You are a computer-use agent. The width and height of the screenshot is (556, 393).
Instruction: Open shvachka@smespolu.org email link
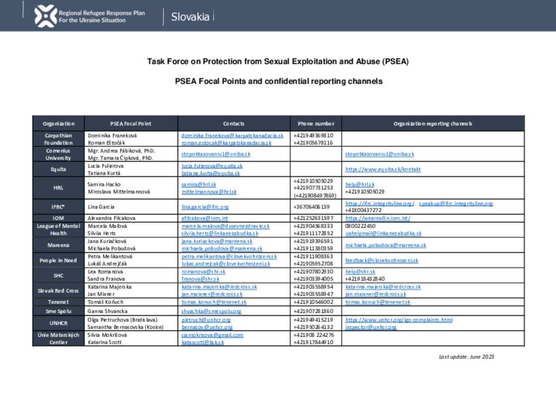point(211,312)
